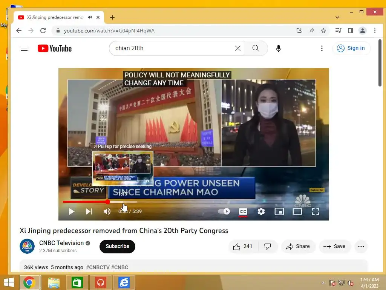Image resolution: width=386 pixels, height=290 pixels.
Task: Open CNBC Television channel avatar
Action: pos(27,246)
